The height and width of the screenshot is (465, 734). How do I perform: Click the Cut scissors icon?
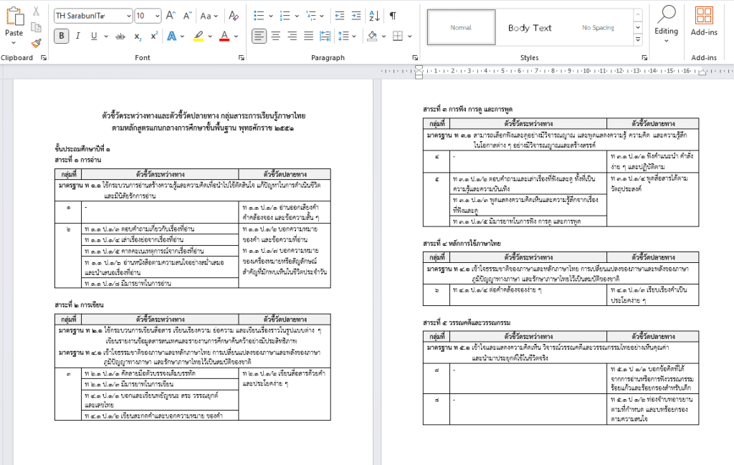[37, 11]
